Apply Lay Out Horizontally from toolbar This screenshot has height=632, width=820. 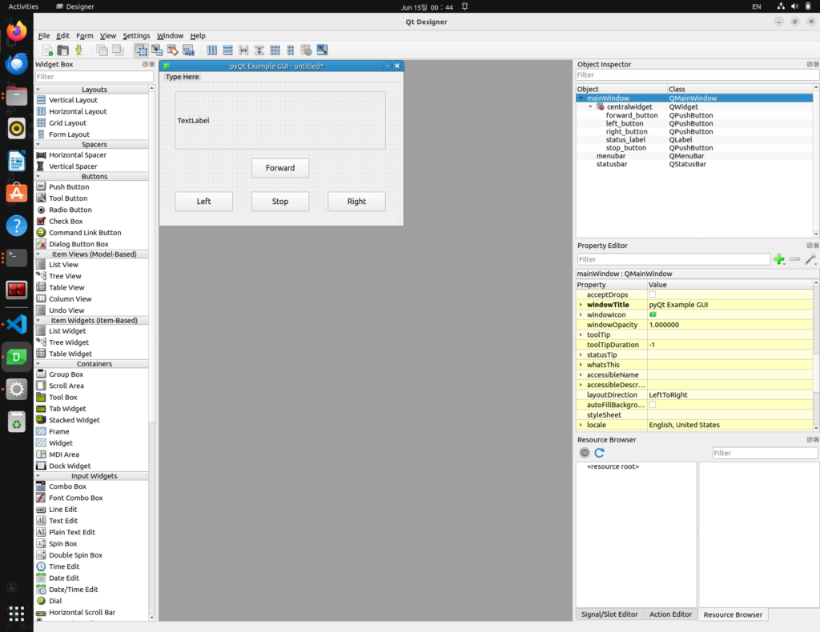pos(211,50)
